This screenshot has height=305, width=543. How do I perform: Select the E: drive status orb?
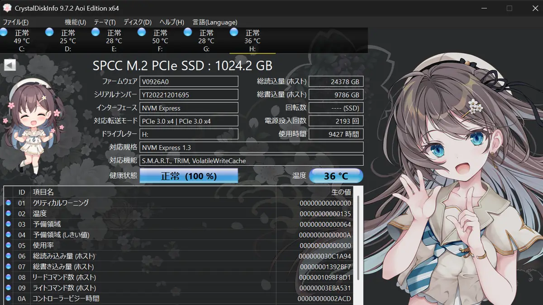(x=95, y=32)
